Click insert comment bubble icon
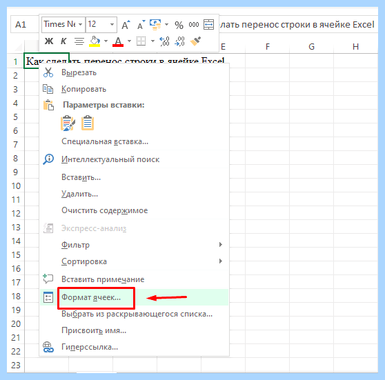The image size is (385, 380). point(48,279)
